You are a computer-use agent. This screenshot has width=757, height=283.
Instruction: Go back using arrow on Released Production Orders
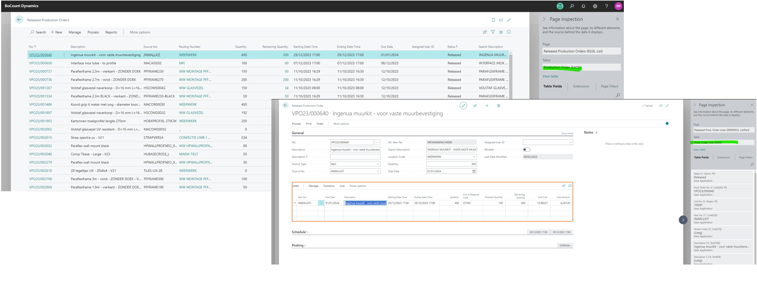click(x=19, y=20)
